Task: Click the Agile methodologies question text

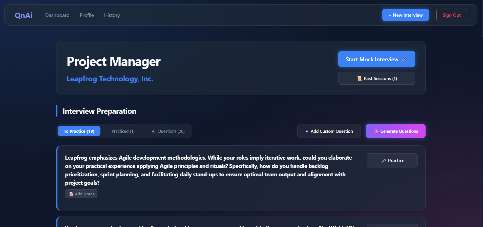Action: tap(208, 170)
